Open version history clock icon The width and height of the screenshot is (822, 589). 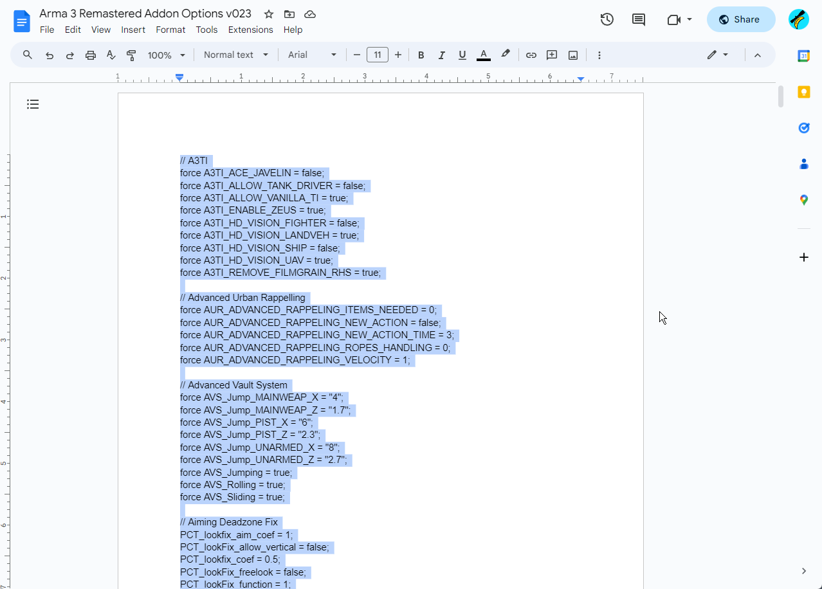[x=607, y=19]
